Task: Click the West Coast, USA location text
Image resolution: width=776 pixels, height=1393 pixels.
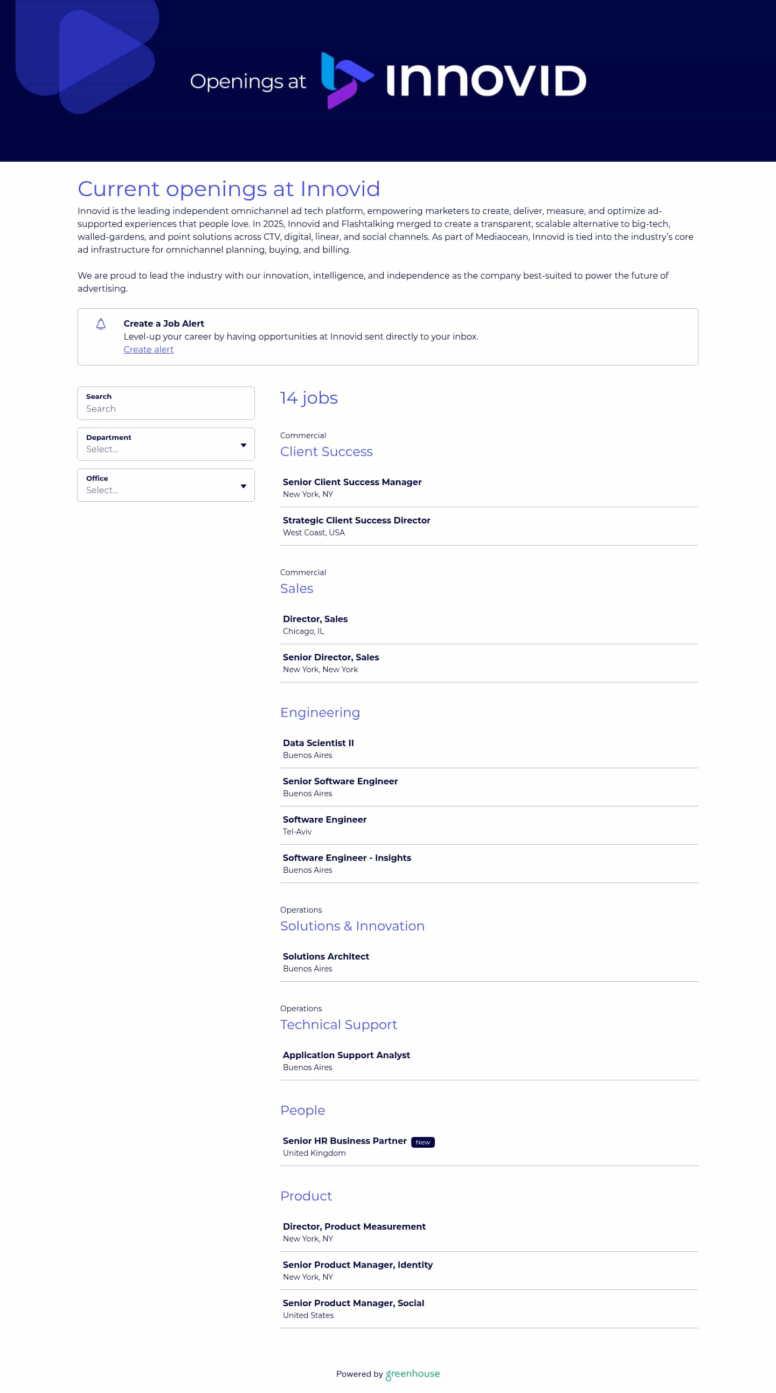Action: pos(314,533)
